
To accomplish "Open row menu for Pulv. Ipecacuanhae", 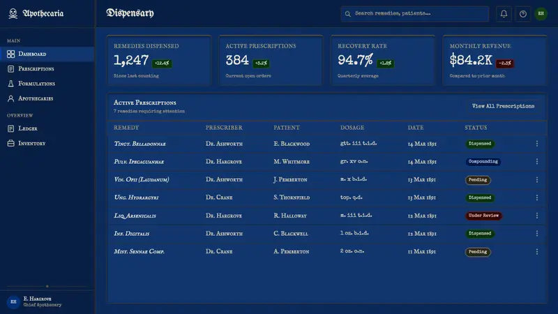I will point(536,162).
